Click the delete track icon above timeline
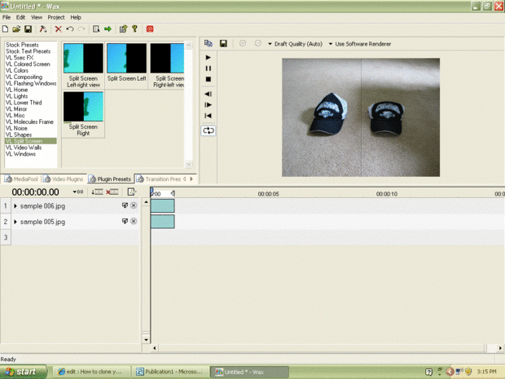 [x=112, y=192]
